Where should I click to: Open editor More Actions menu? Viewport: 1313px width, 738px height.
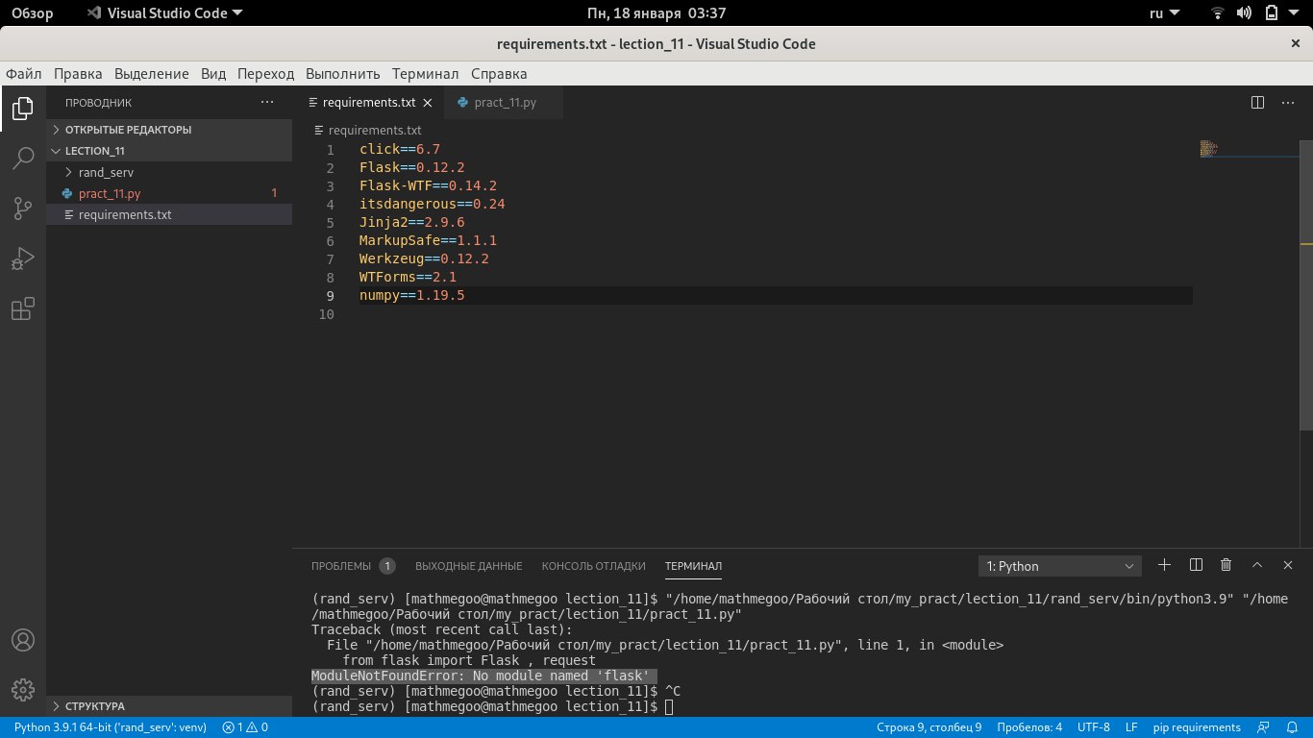(1288, 102)
